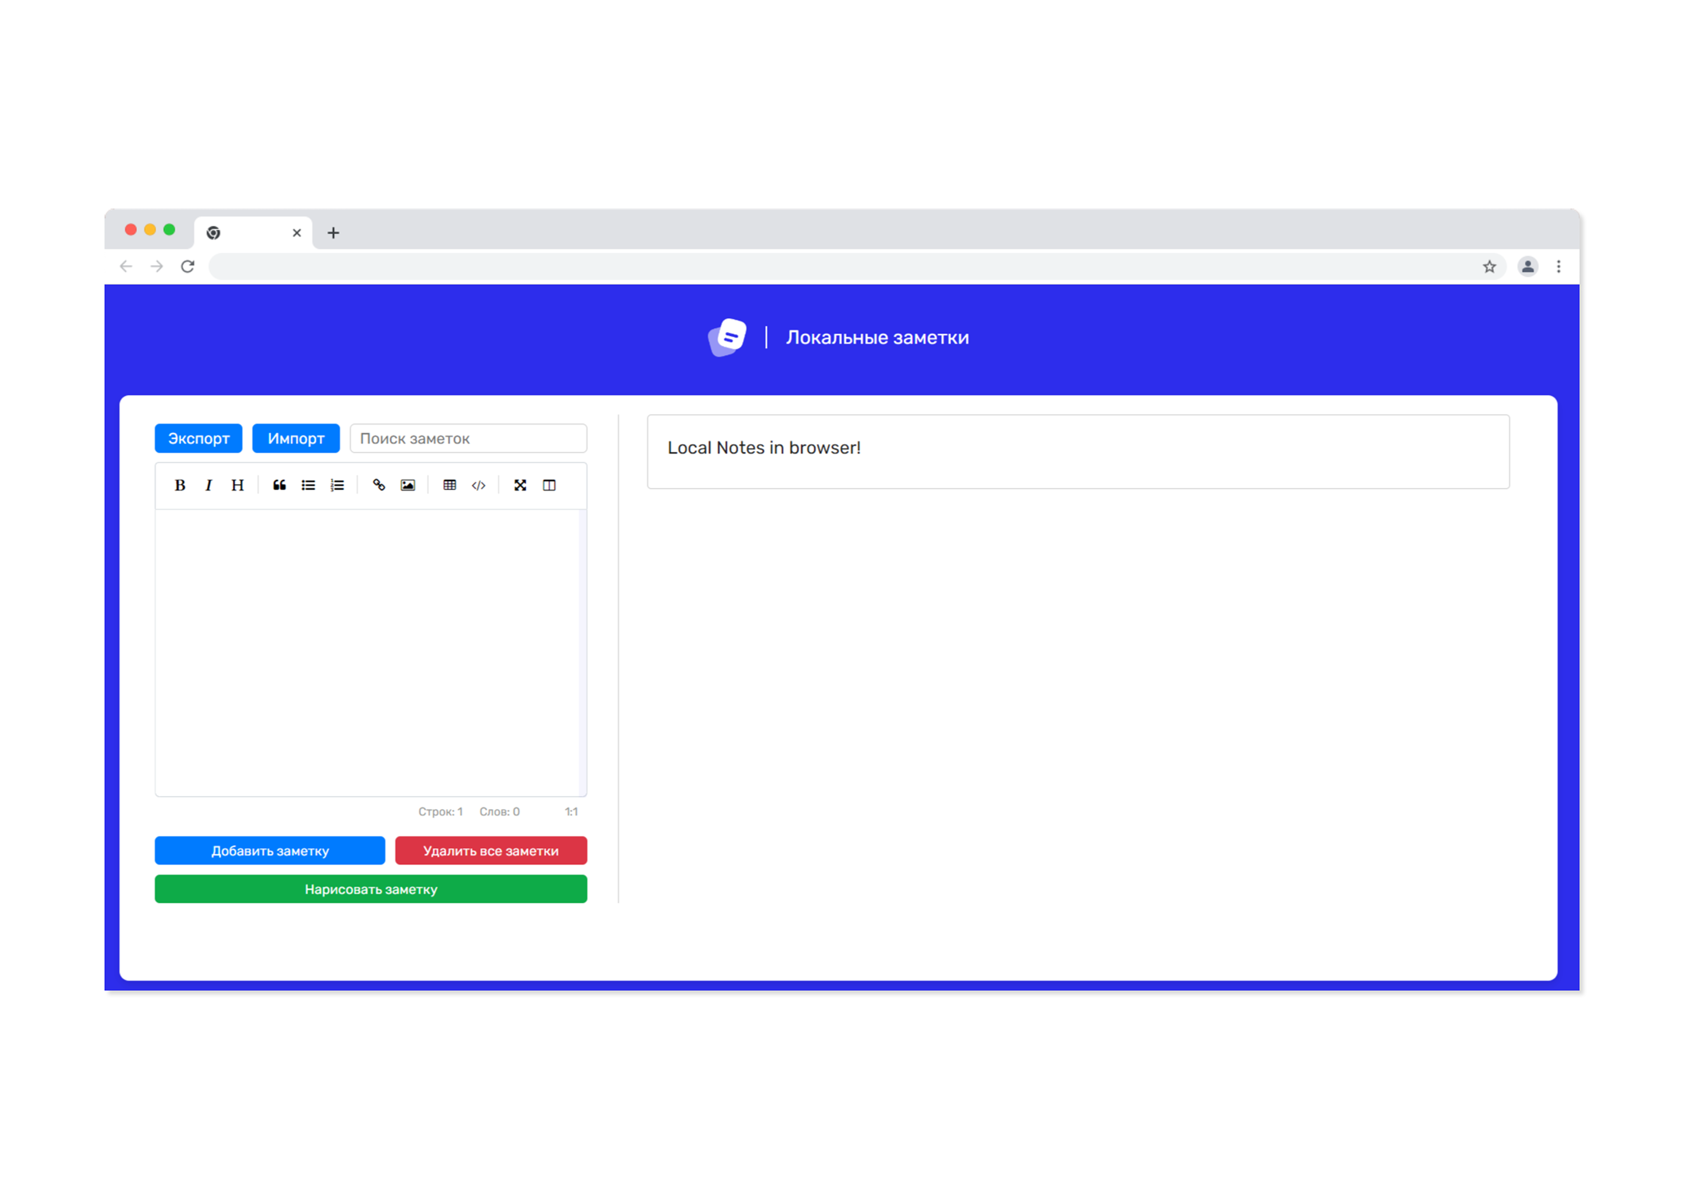Screen dimensions: 1686x1199
Task: Insert a hyperlink
Action: coord(379,485)
